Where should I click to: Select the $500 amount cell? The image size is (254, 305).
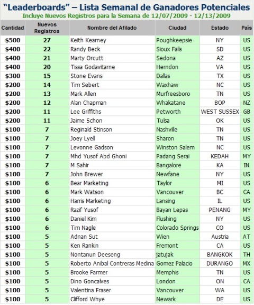13,40
